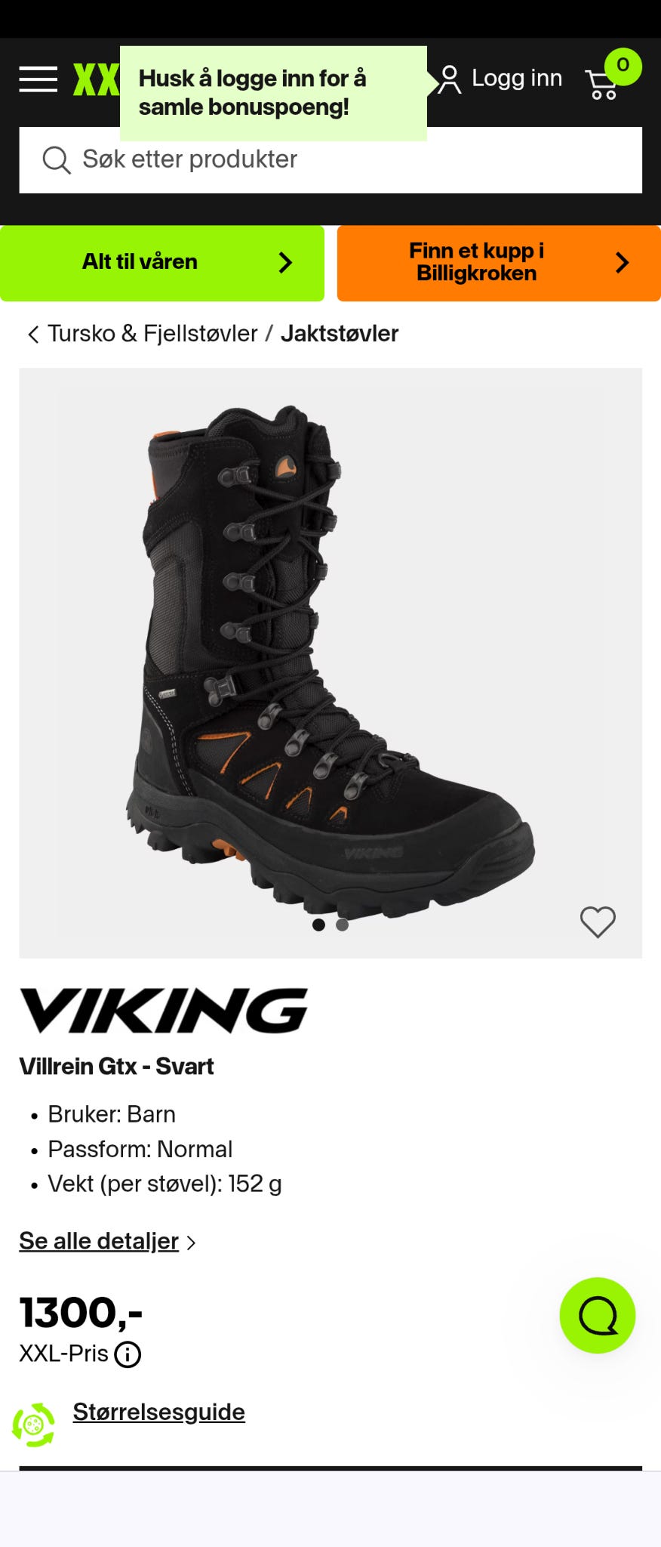661x1547 pixels.
Task: Click arrow on Billigkroken banner
Action: [x=623, y=262]
